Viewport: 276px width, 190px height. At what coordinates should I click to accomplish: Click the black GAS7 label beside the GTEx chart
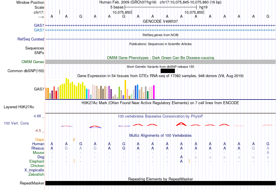pos(39,89)
